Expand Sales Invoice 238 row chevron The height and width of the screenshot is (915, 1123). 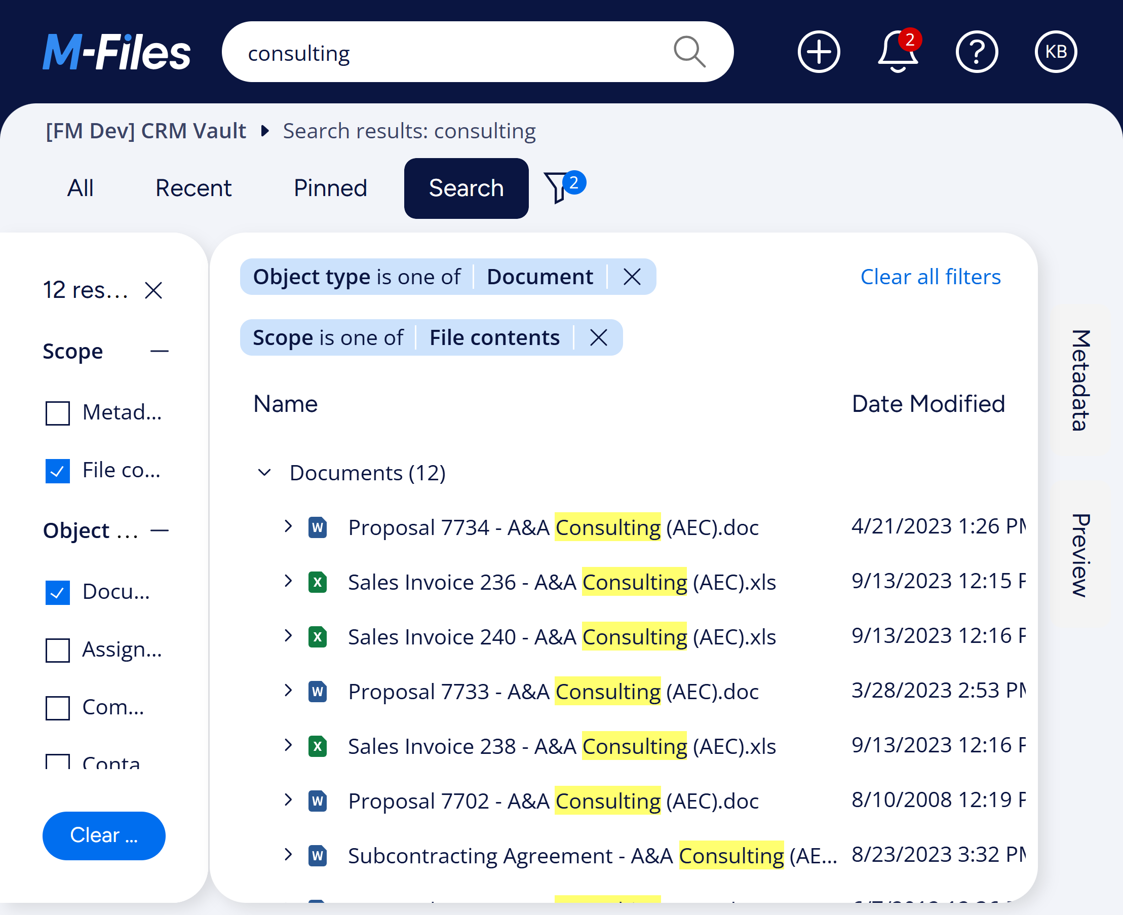coord(288,745)
